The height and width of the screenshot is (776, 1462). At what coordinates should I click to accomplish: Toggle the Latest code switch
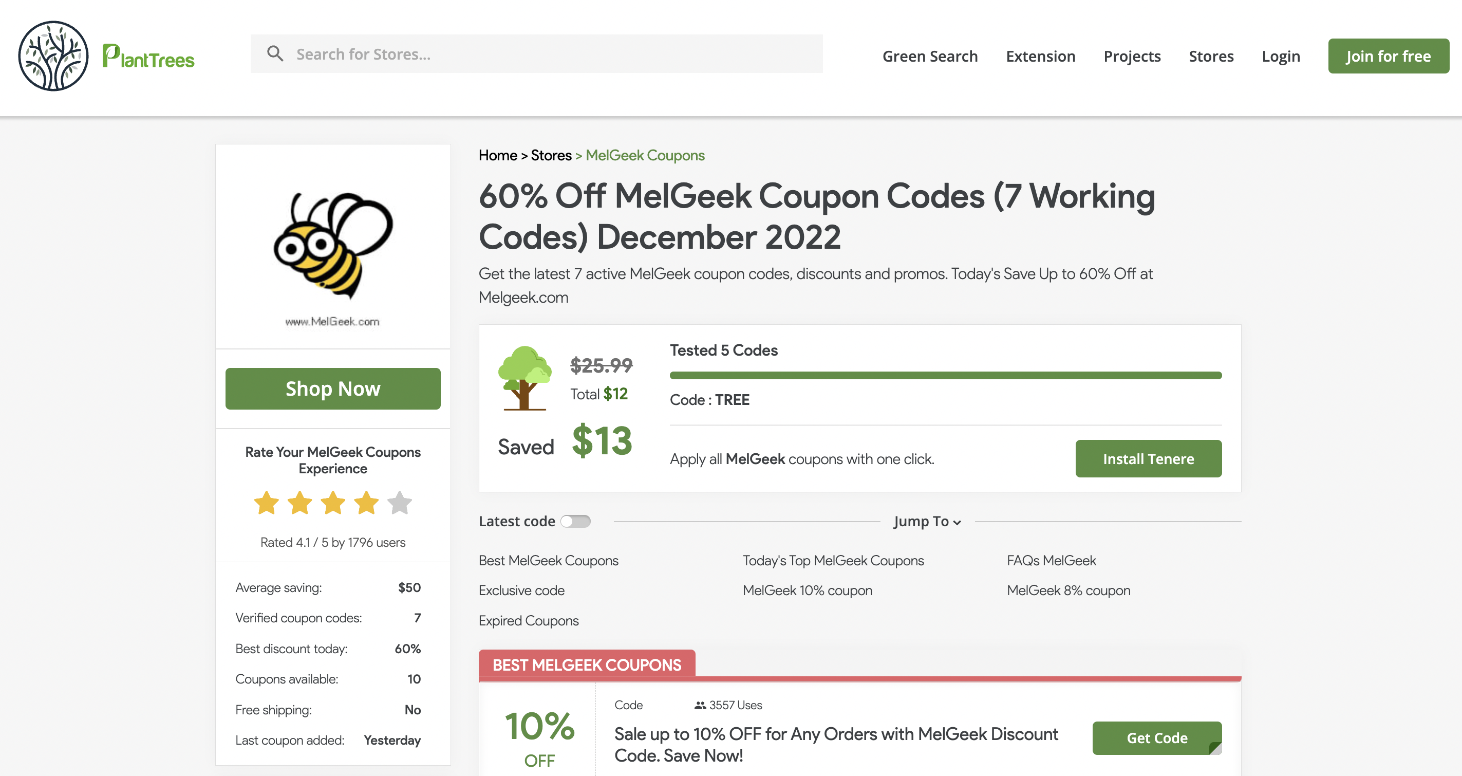(575, 521)
